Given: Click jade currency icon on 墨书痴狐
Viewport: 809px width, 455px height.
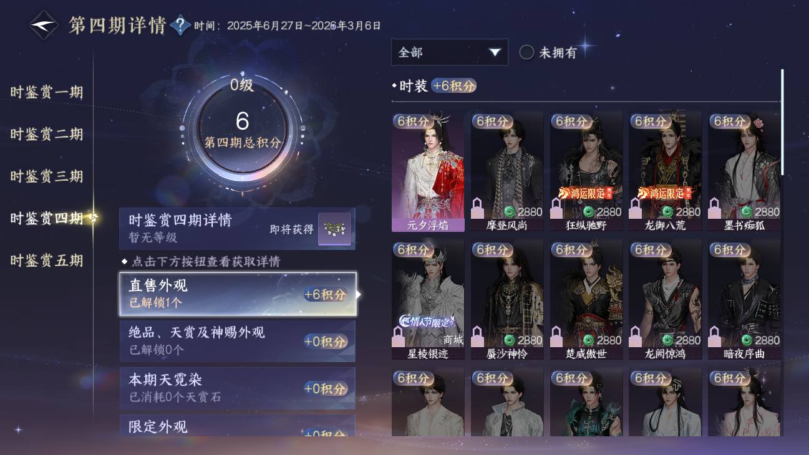Looking at the screenshot, I should click(746, 212).
